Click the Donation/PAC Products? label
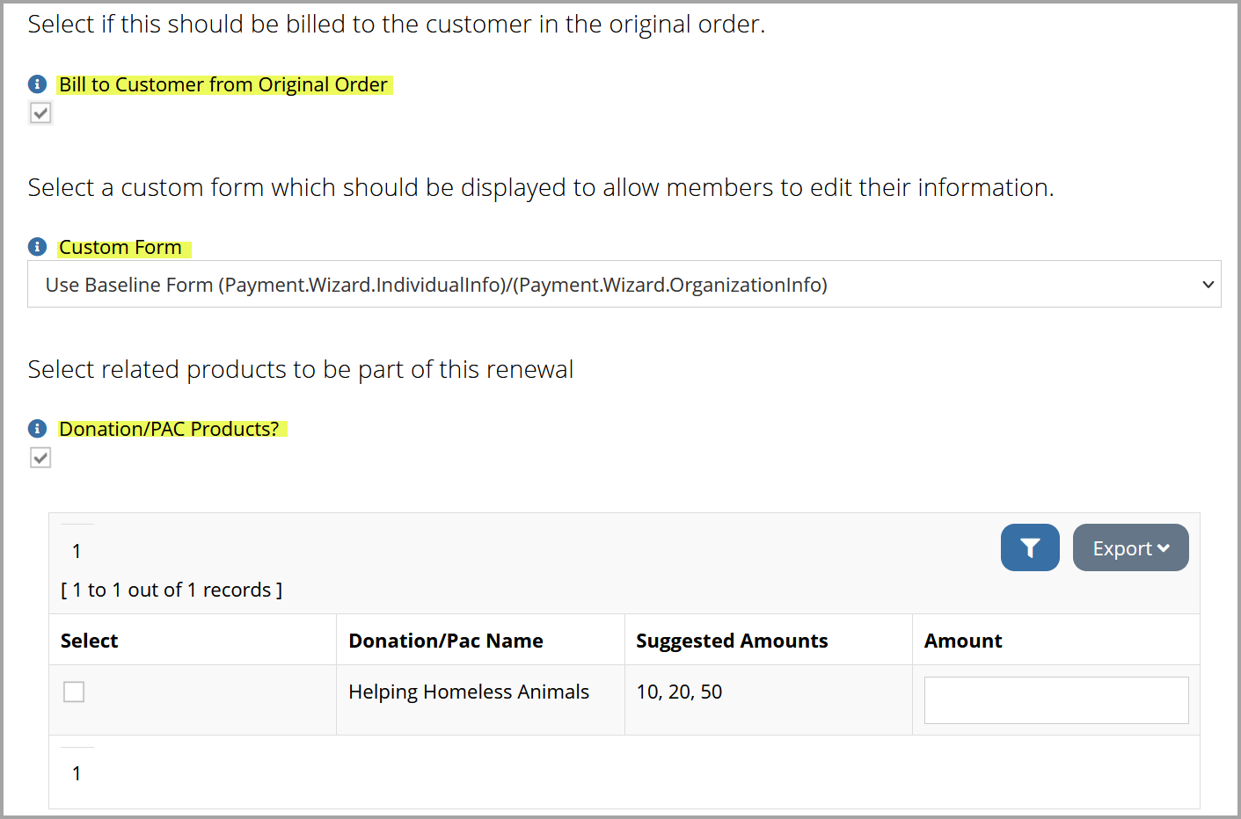This screenshot has width=1241, height=819. click(x=171, y=429)
